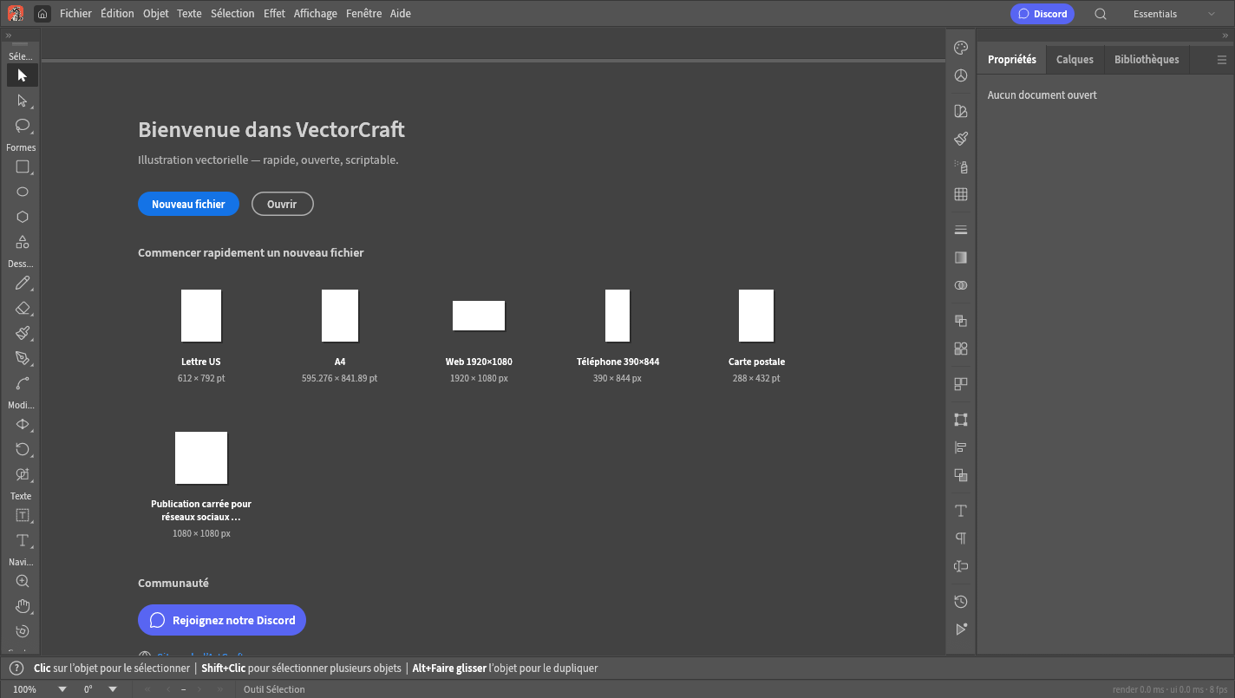
Task: Click the help question mark icon
Action: 16,669
